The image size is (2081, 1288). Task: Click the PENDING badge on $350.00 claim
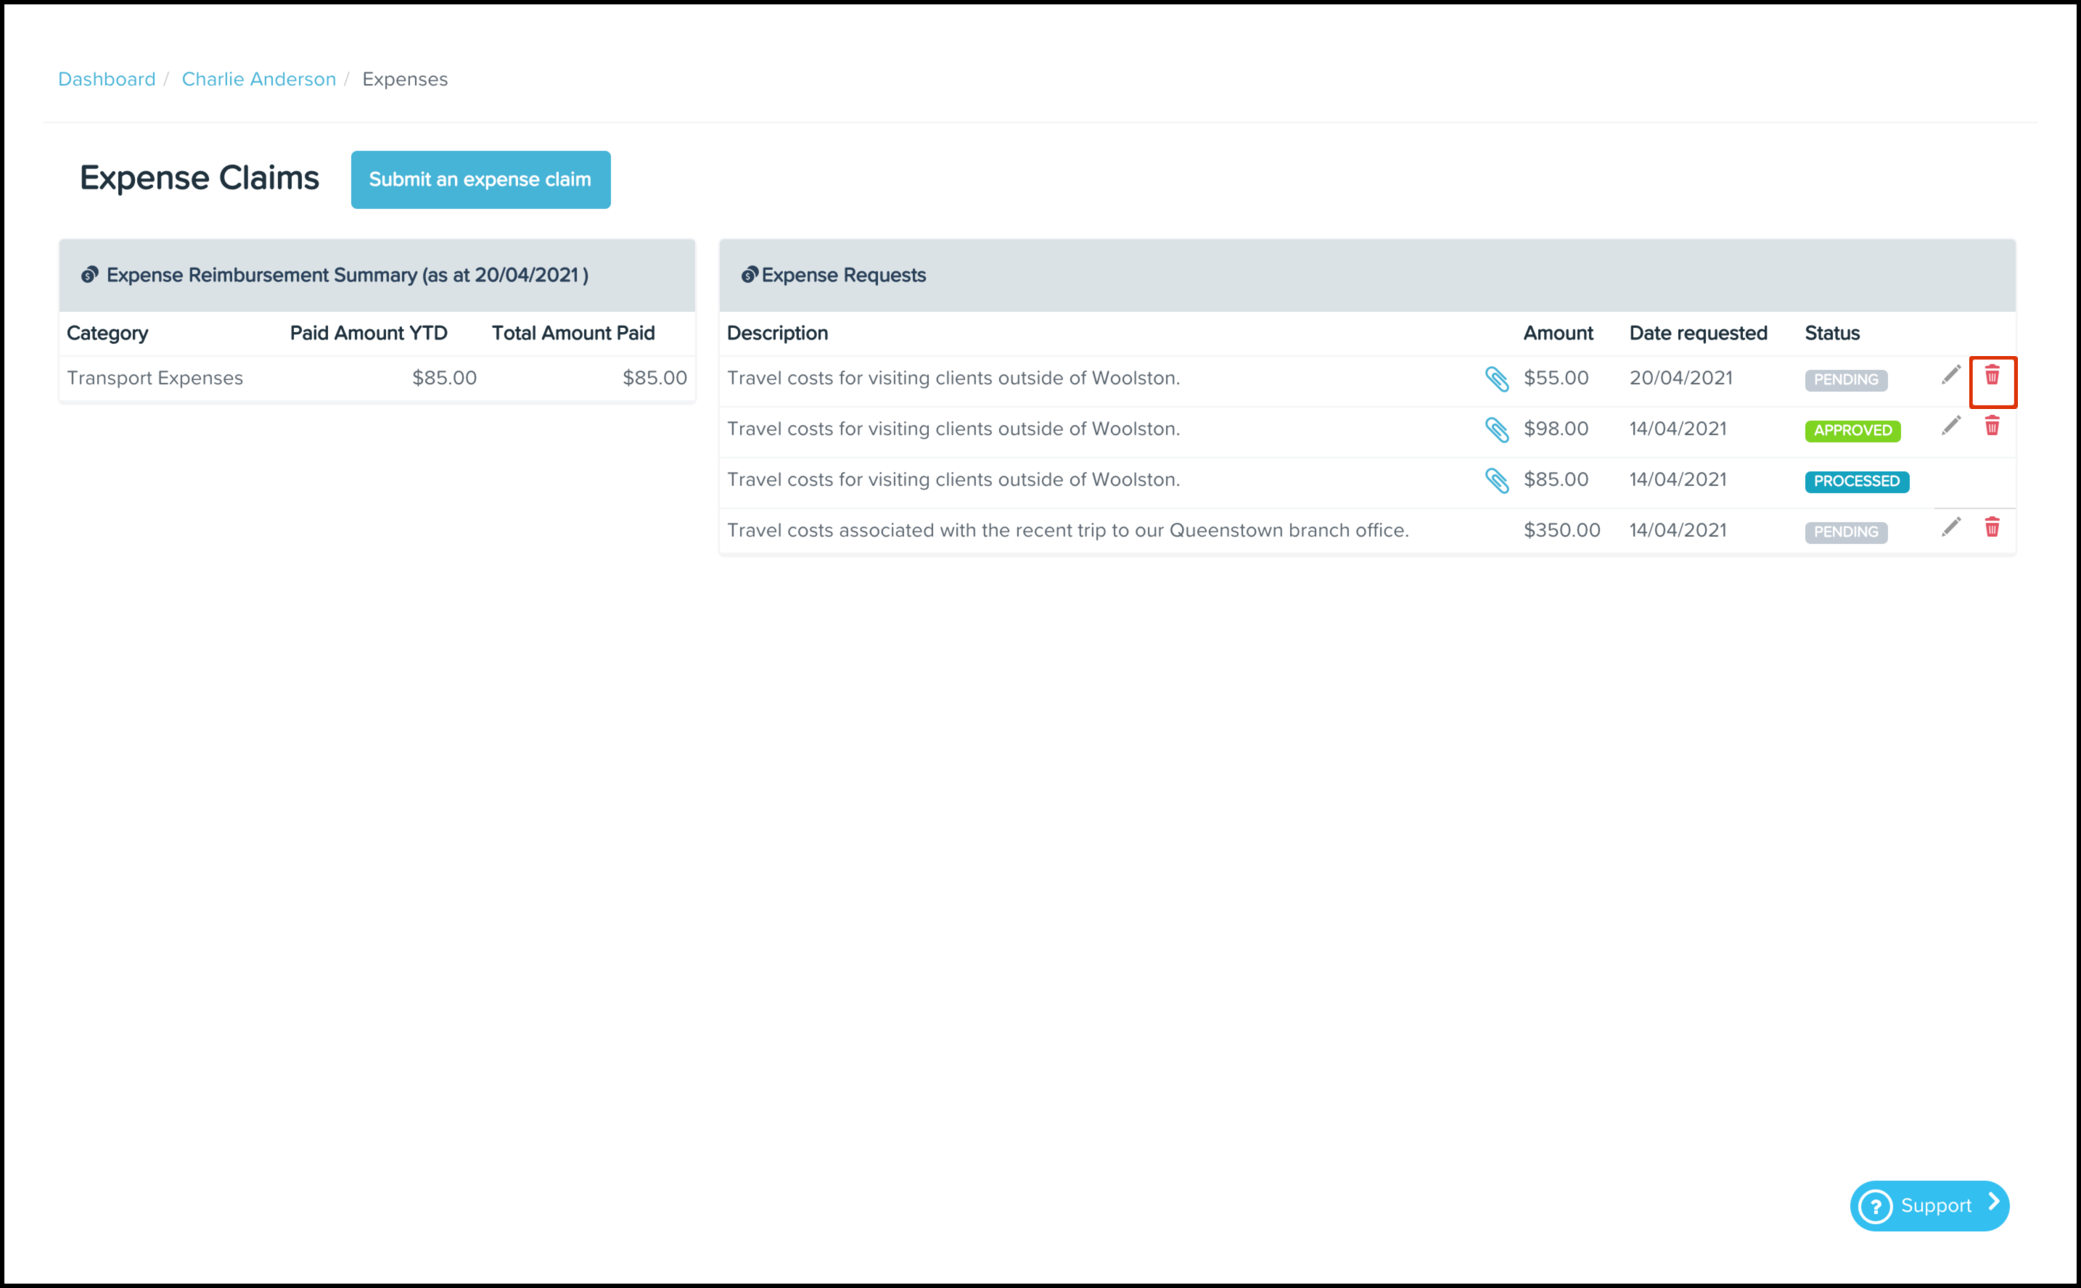pyautogui.click(x=1845, y=532)
